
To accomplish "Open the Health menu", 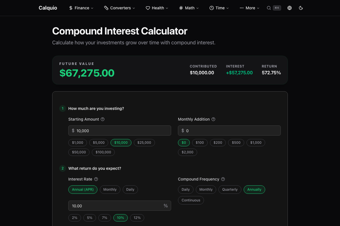I will (x=157, y=8).
